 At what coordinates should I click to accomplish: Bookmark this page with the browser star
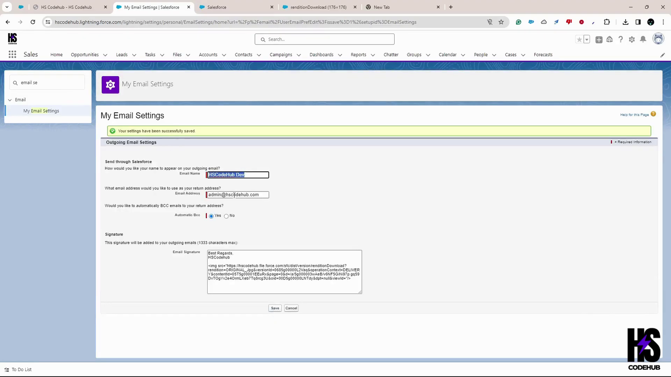pyautogui.click(x=501, y=22)
